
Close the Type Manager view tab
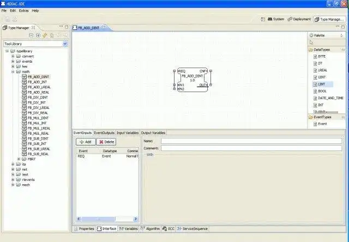click(33, 28)
